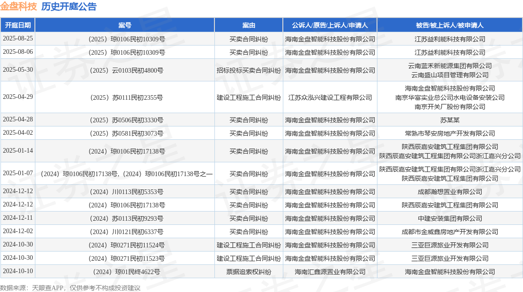Click defendant 成都市金威鑫房地产开发有限公司
Image resolution: width=523 pixels, height=292 pixels.
[450, 232]
